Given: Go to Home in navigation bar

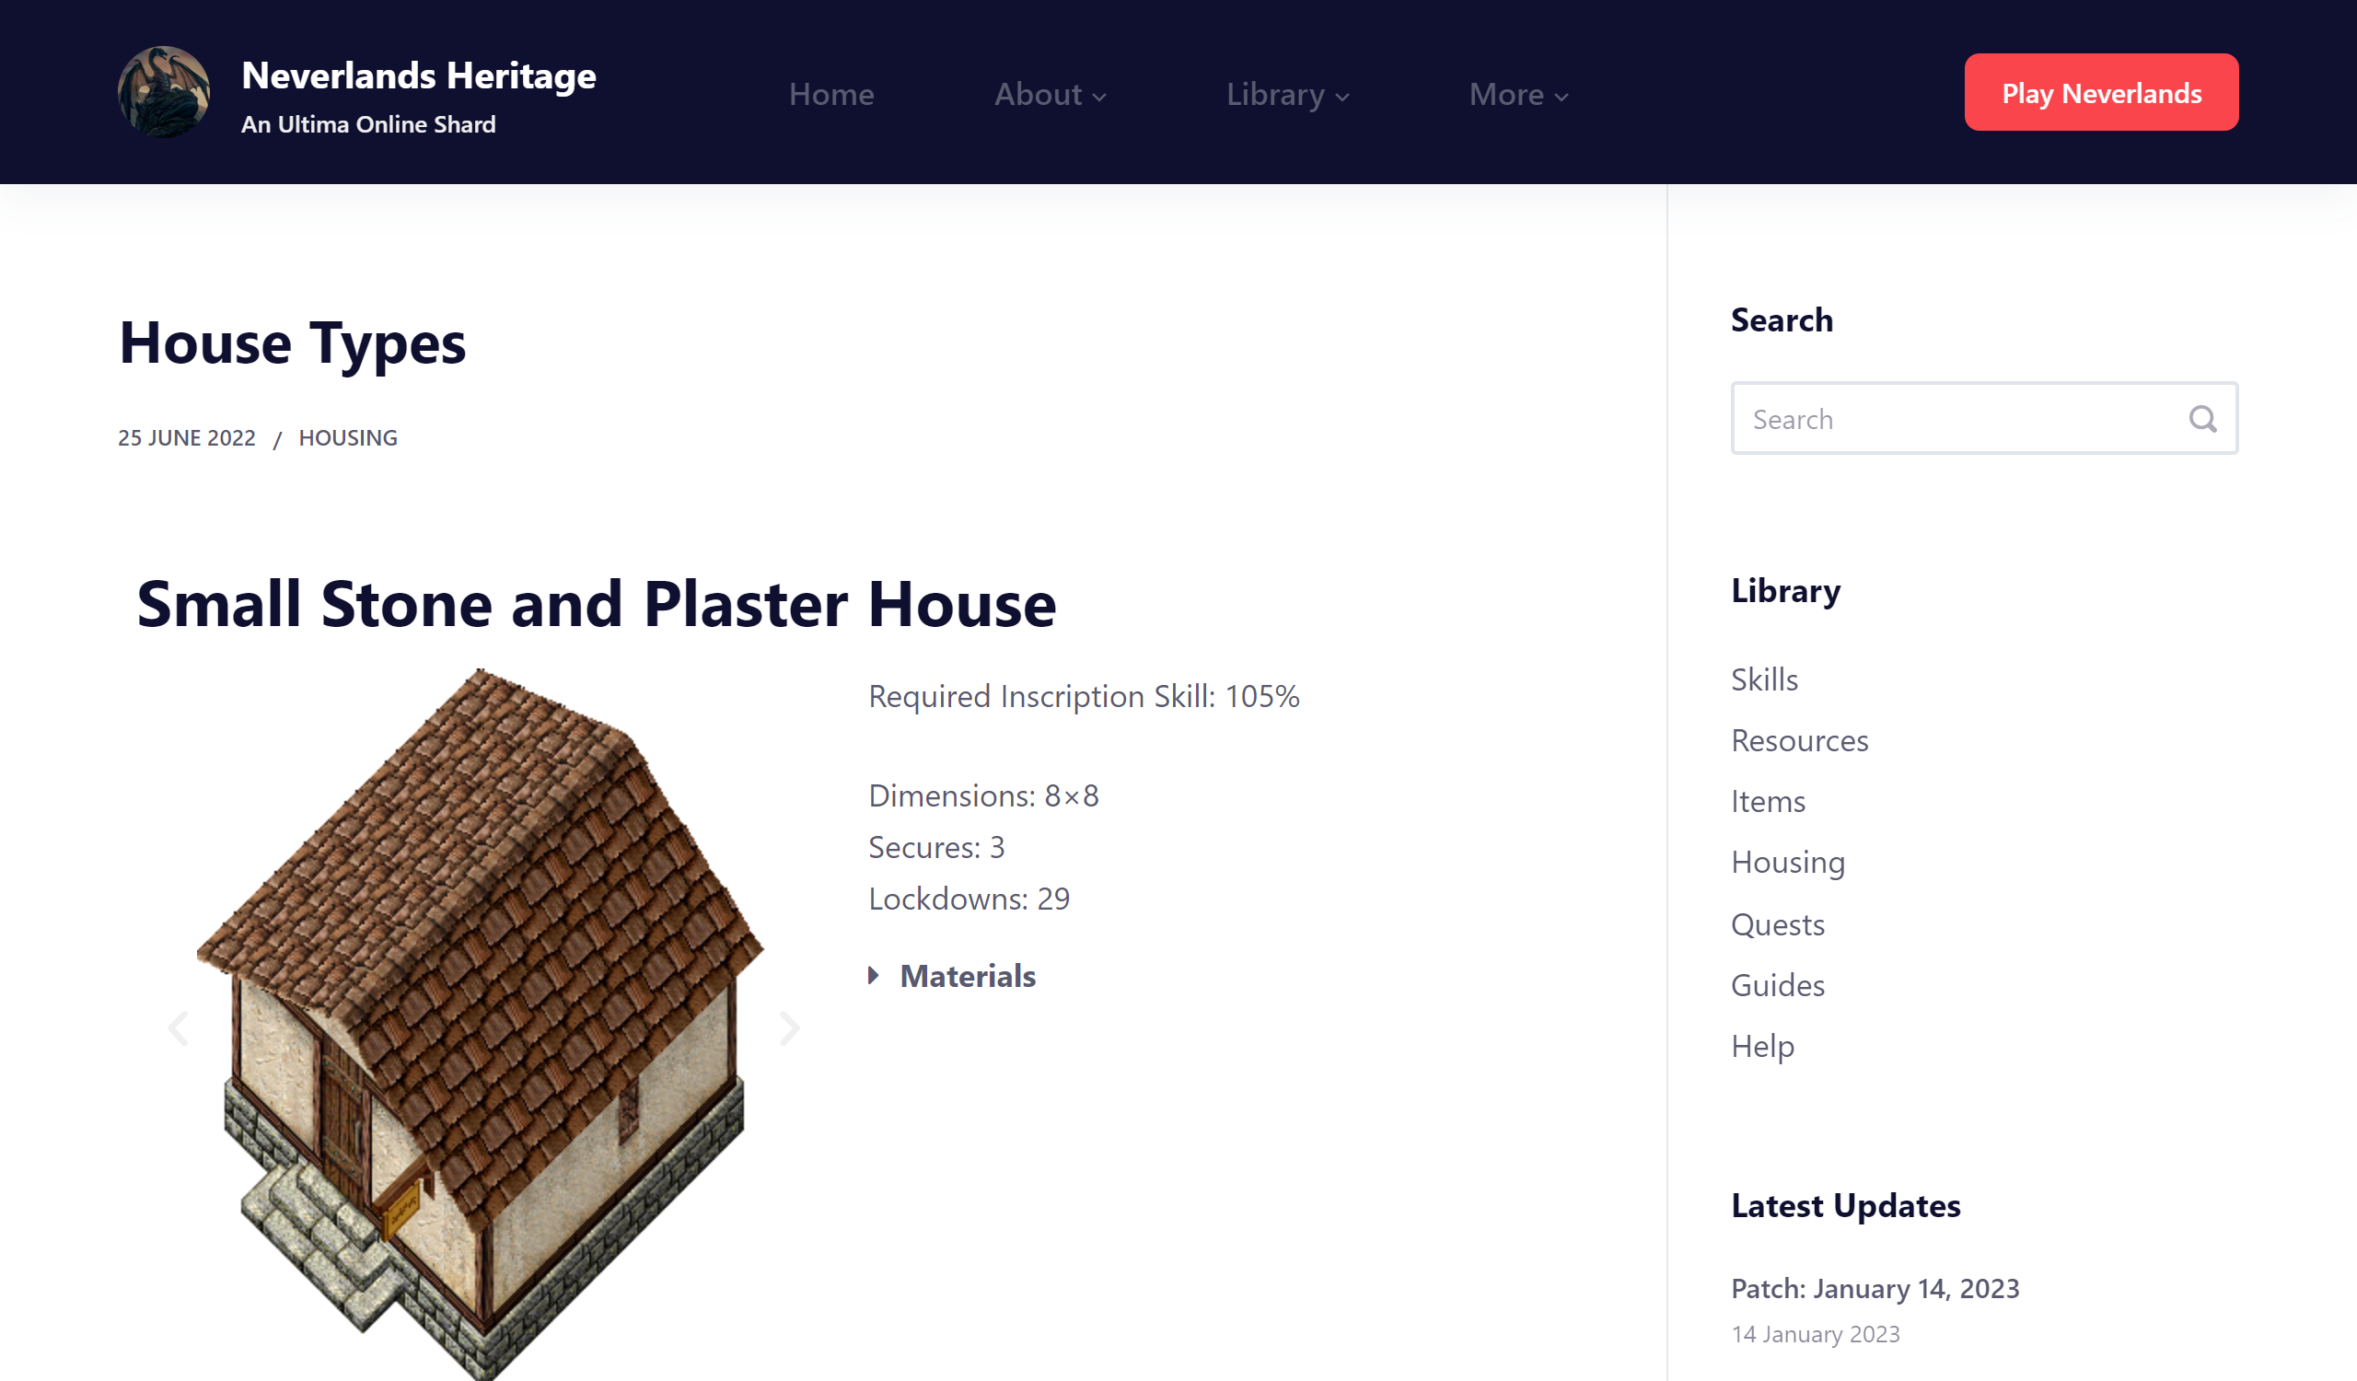Looking at the screenshot, I should coord(830,95).
